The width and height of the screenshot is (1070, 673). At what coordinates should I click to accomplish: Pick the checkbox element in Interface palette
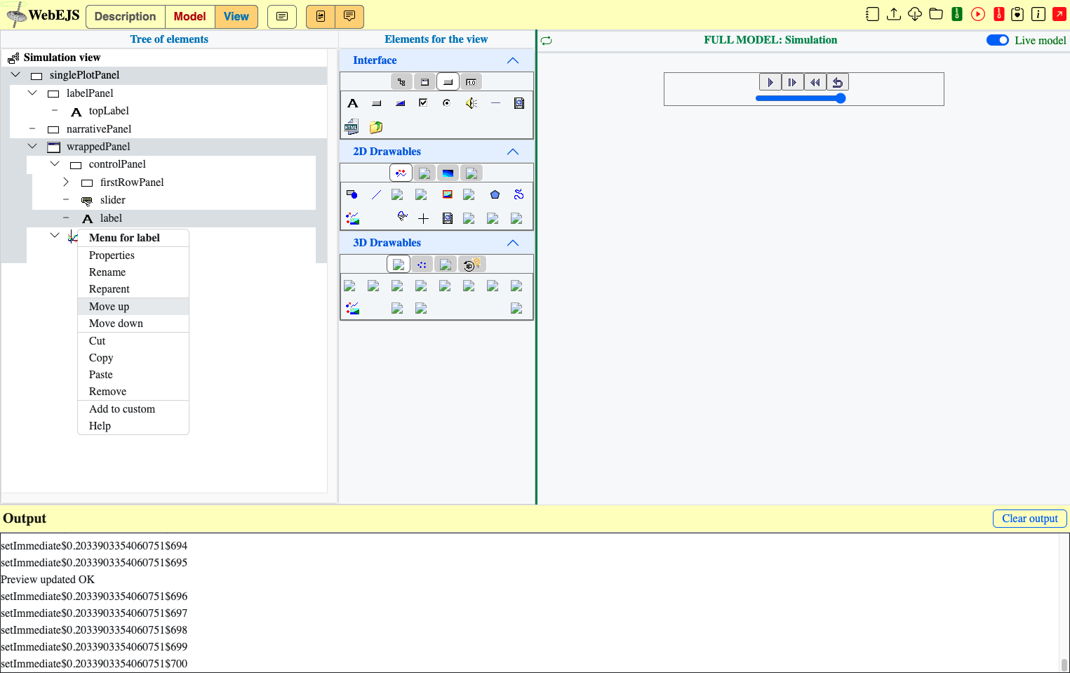pyautogui.click(x=423, y=103)
